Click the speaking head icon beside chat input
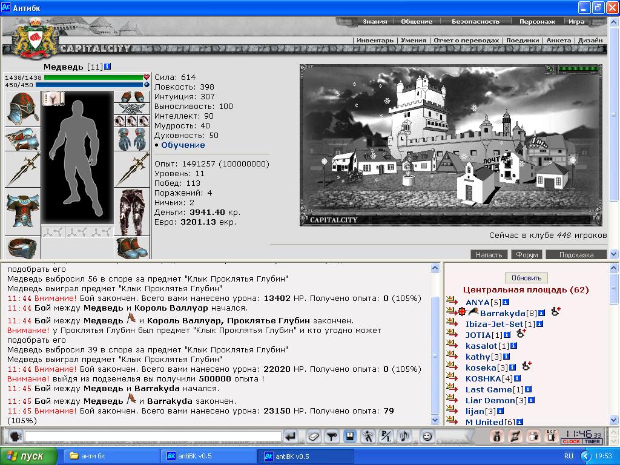The height and width of the screenshot is (465, 620). point(15,437)
